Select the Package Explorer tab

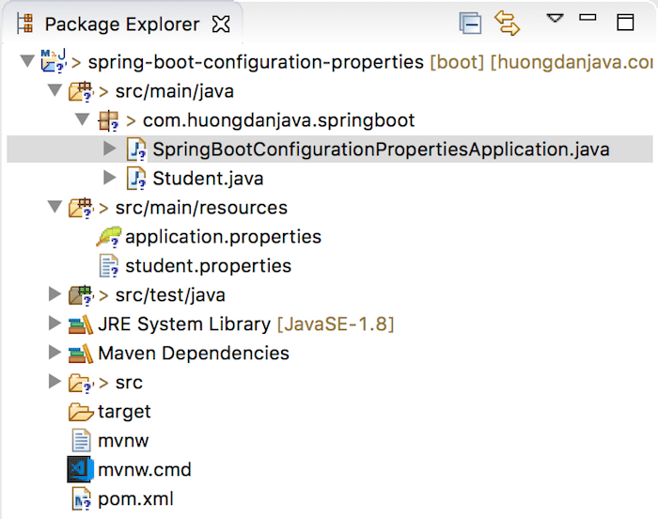pos(121,24)
